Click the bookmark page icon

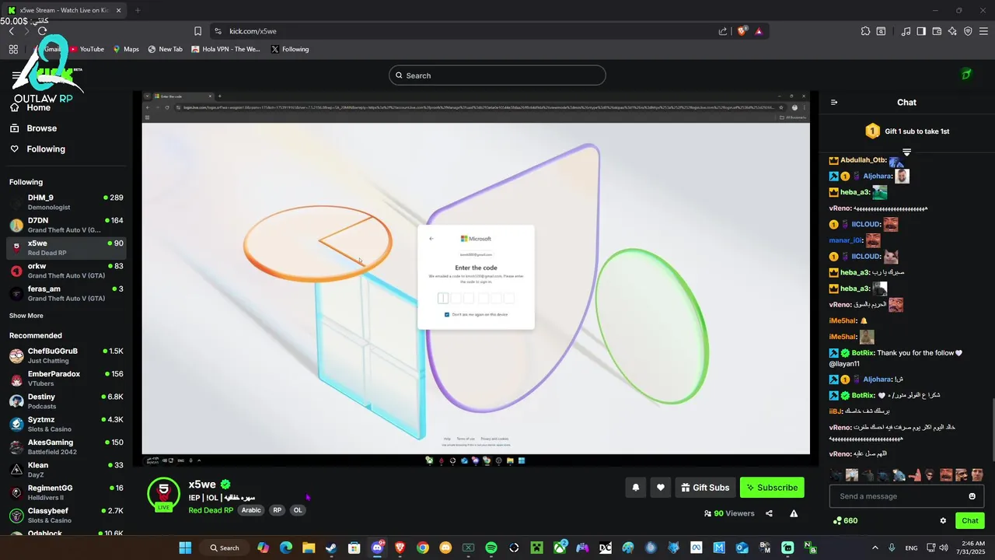point(197,31)
